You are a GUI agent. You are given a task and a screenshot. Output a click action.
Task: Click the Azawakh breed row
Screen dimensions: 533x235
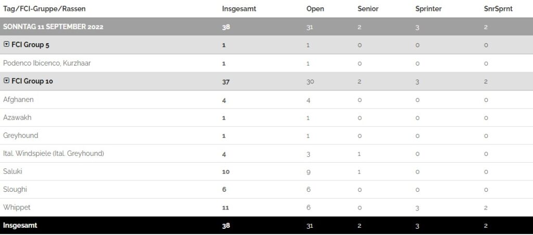(17, 117)
